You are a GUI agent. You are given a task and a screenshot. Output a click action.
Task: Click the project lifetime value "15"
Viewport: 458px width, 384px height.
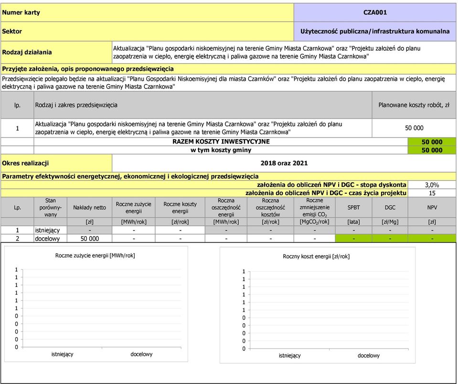(x=432, y=193)
